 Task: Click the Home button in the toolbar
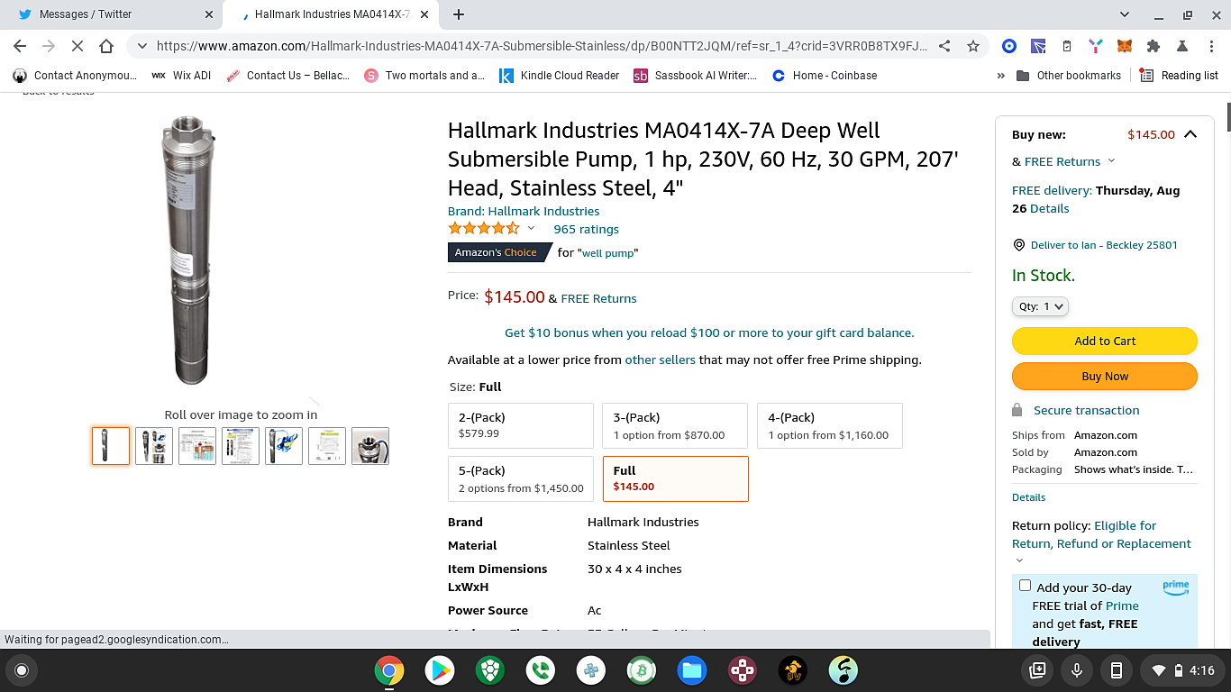point(106,46)
